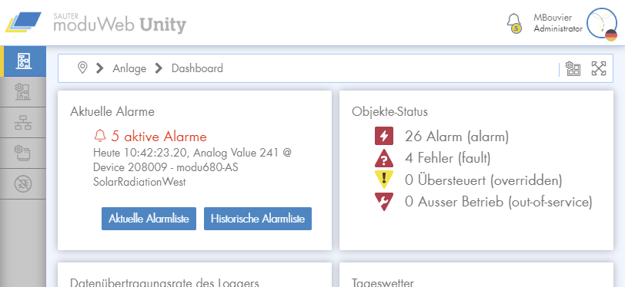Open the Aktuelle Alarmliste button
Viewport: 625px width, 287px height.
(x=149, y=219)
